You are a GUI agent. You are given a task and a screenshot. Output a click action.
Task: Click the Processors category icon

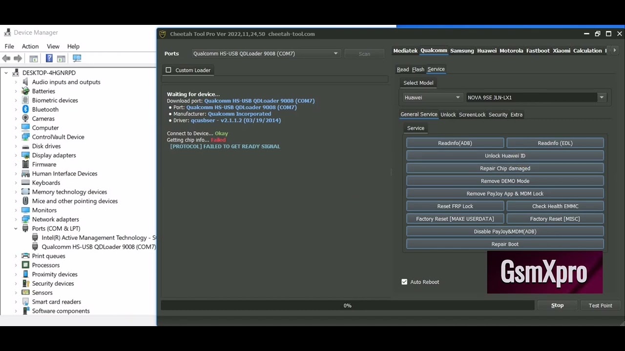coord(25,265)
